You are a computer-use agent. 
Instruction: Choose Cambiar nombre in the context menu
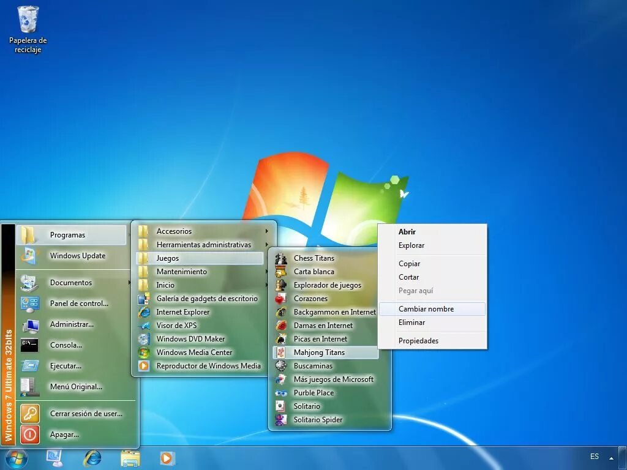coord(432,309)
